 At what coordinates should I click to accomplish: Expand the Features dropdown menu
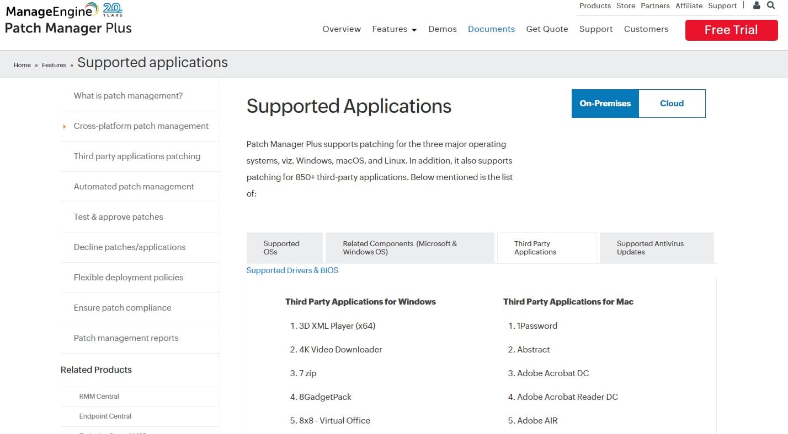pos(394,29)
